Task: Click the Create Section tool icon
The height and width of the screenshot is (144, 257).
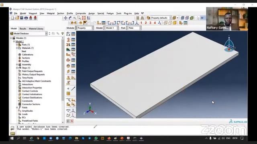Action: click(68, 40)
